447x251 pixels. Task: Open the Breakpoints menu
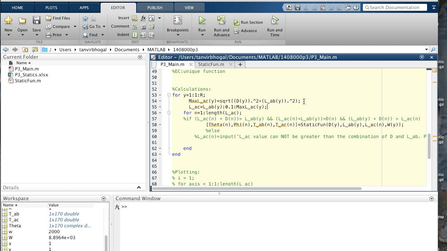(x=177, y=26)
